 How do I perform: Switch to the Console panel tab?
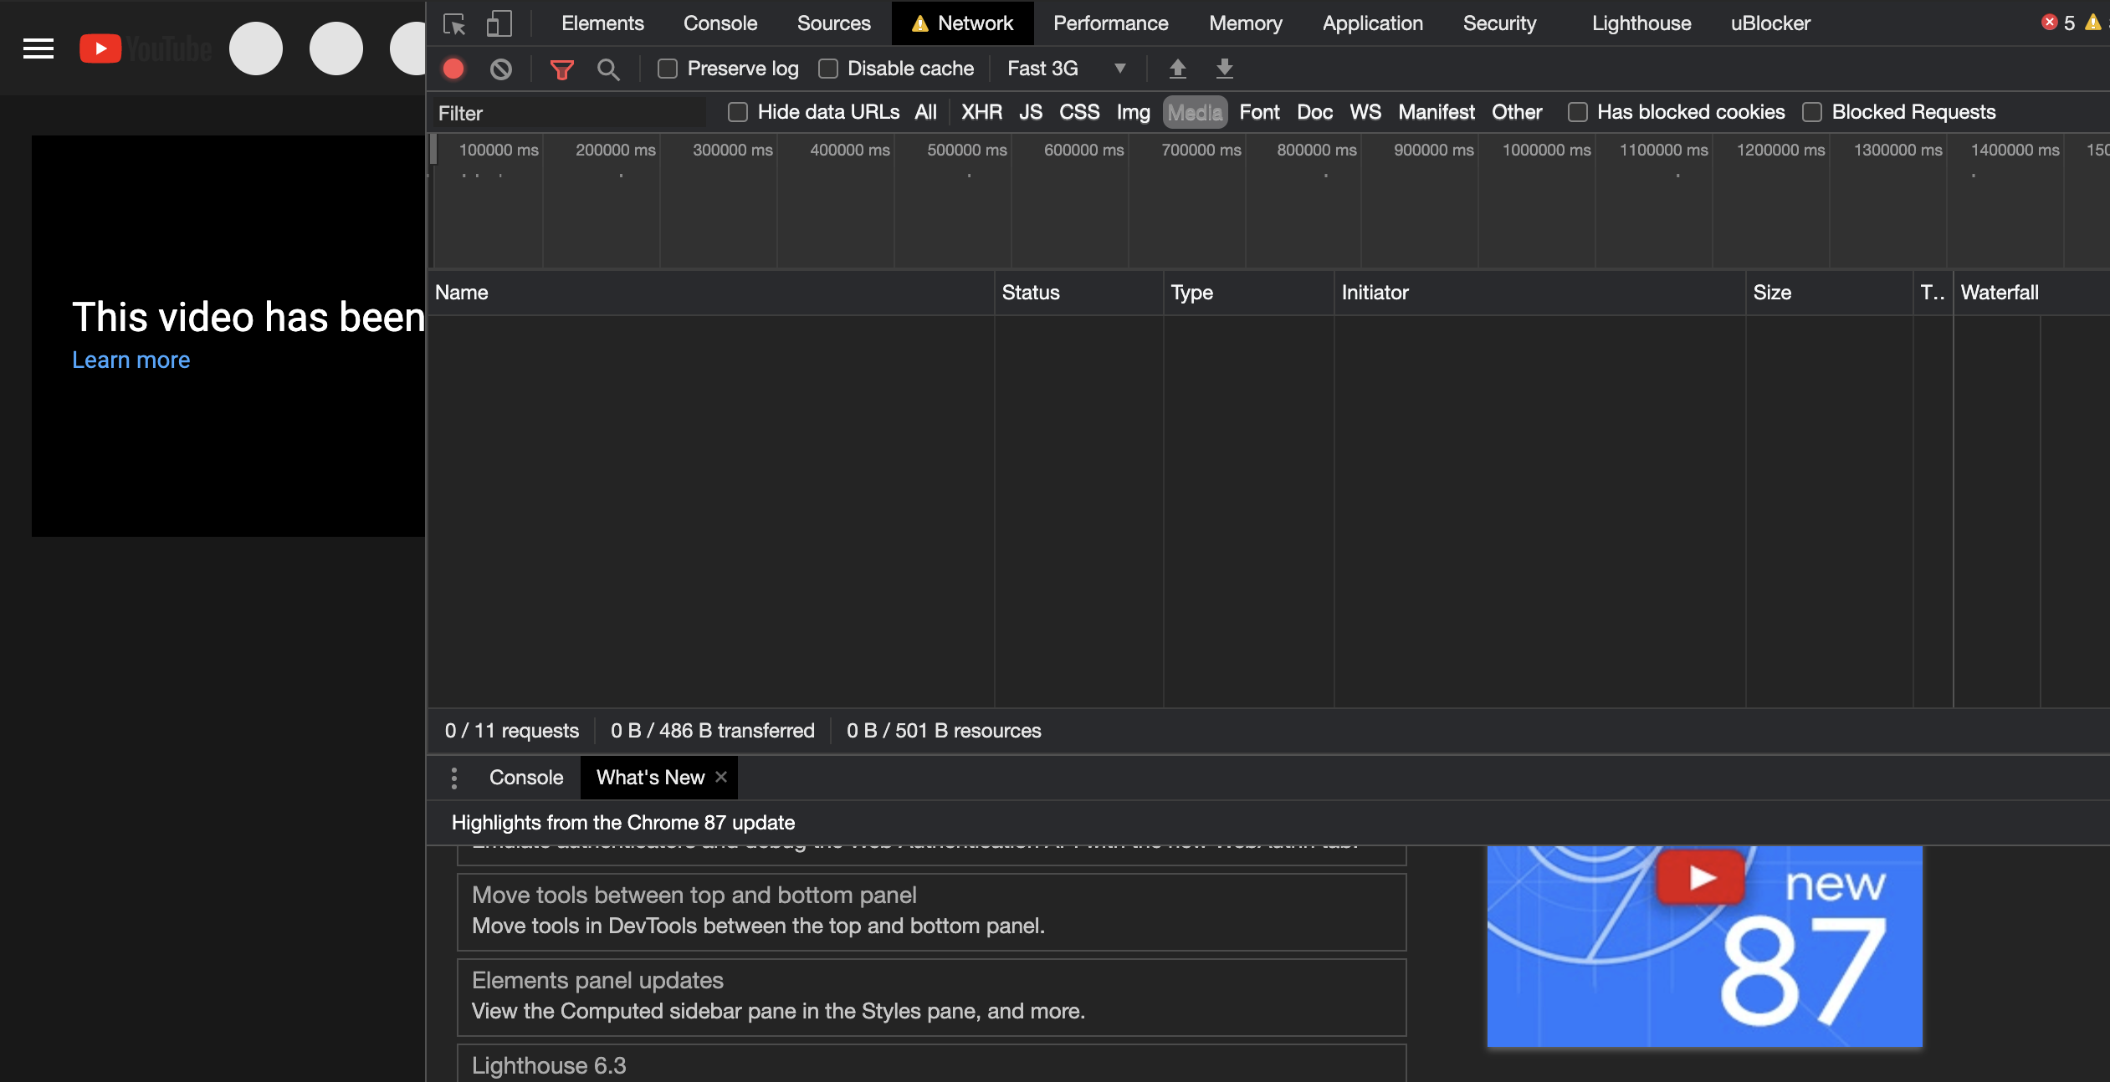tap(720, 23)
